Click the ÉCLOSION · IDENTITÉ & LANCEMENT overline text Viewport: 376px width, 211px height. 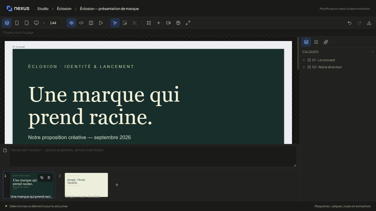coord(81,67)
